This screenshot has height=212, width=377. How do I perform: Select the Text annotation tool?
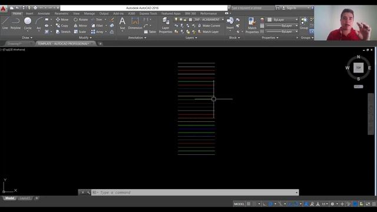click(122, 24)
